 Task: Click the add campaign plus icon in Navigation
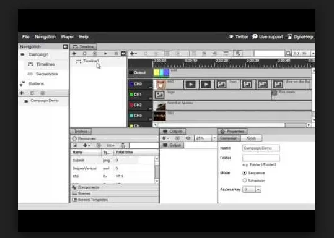pos(22,93)
